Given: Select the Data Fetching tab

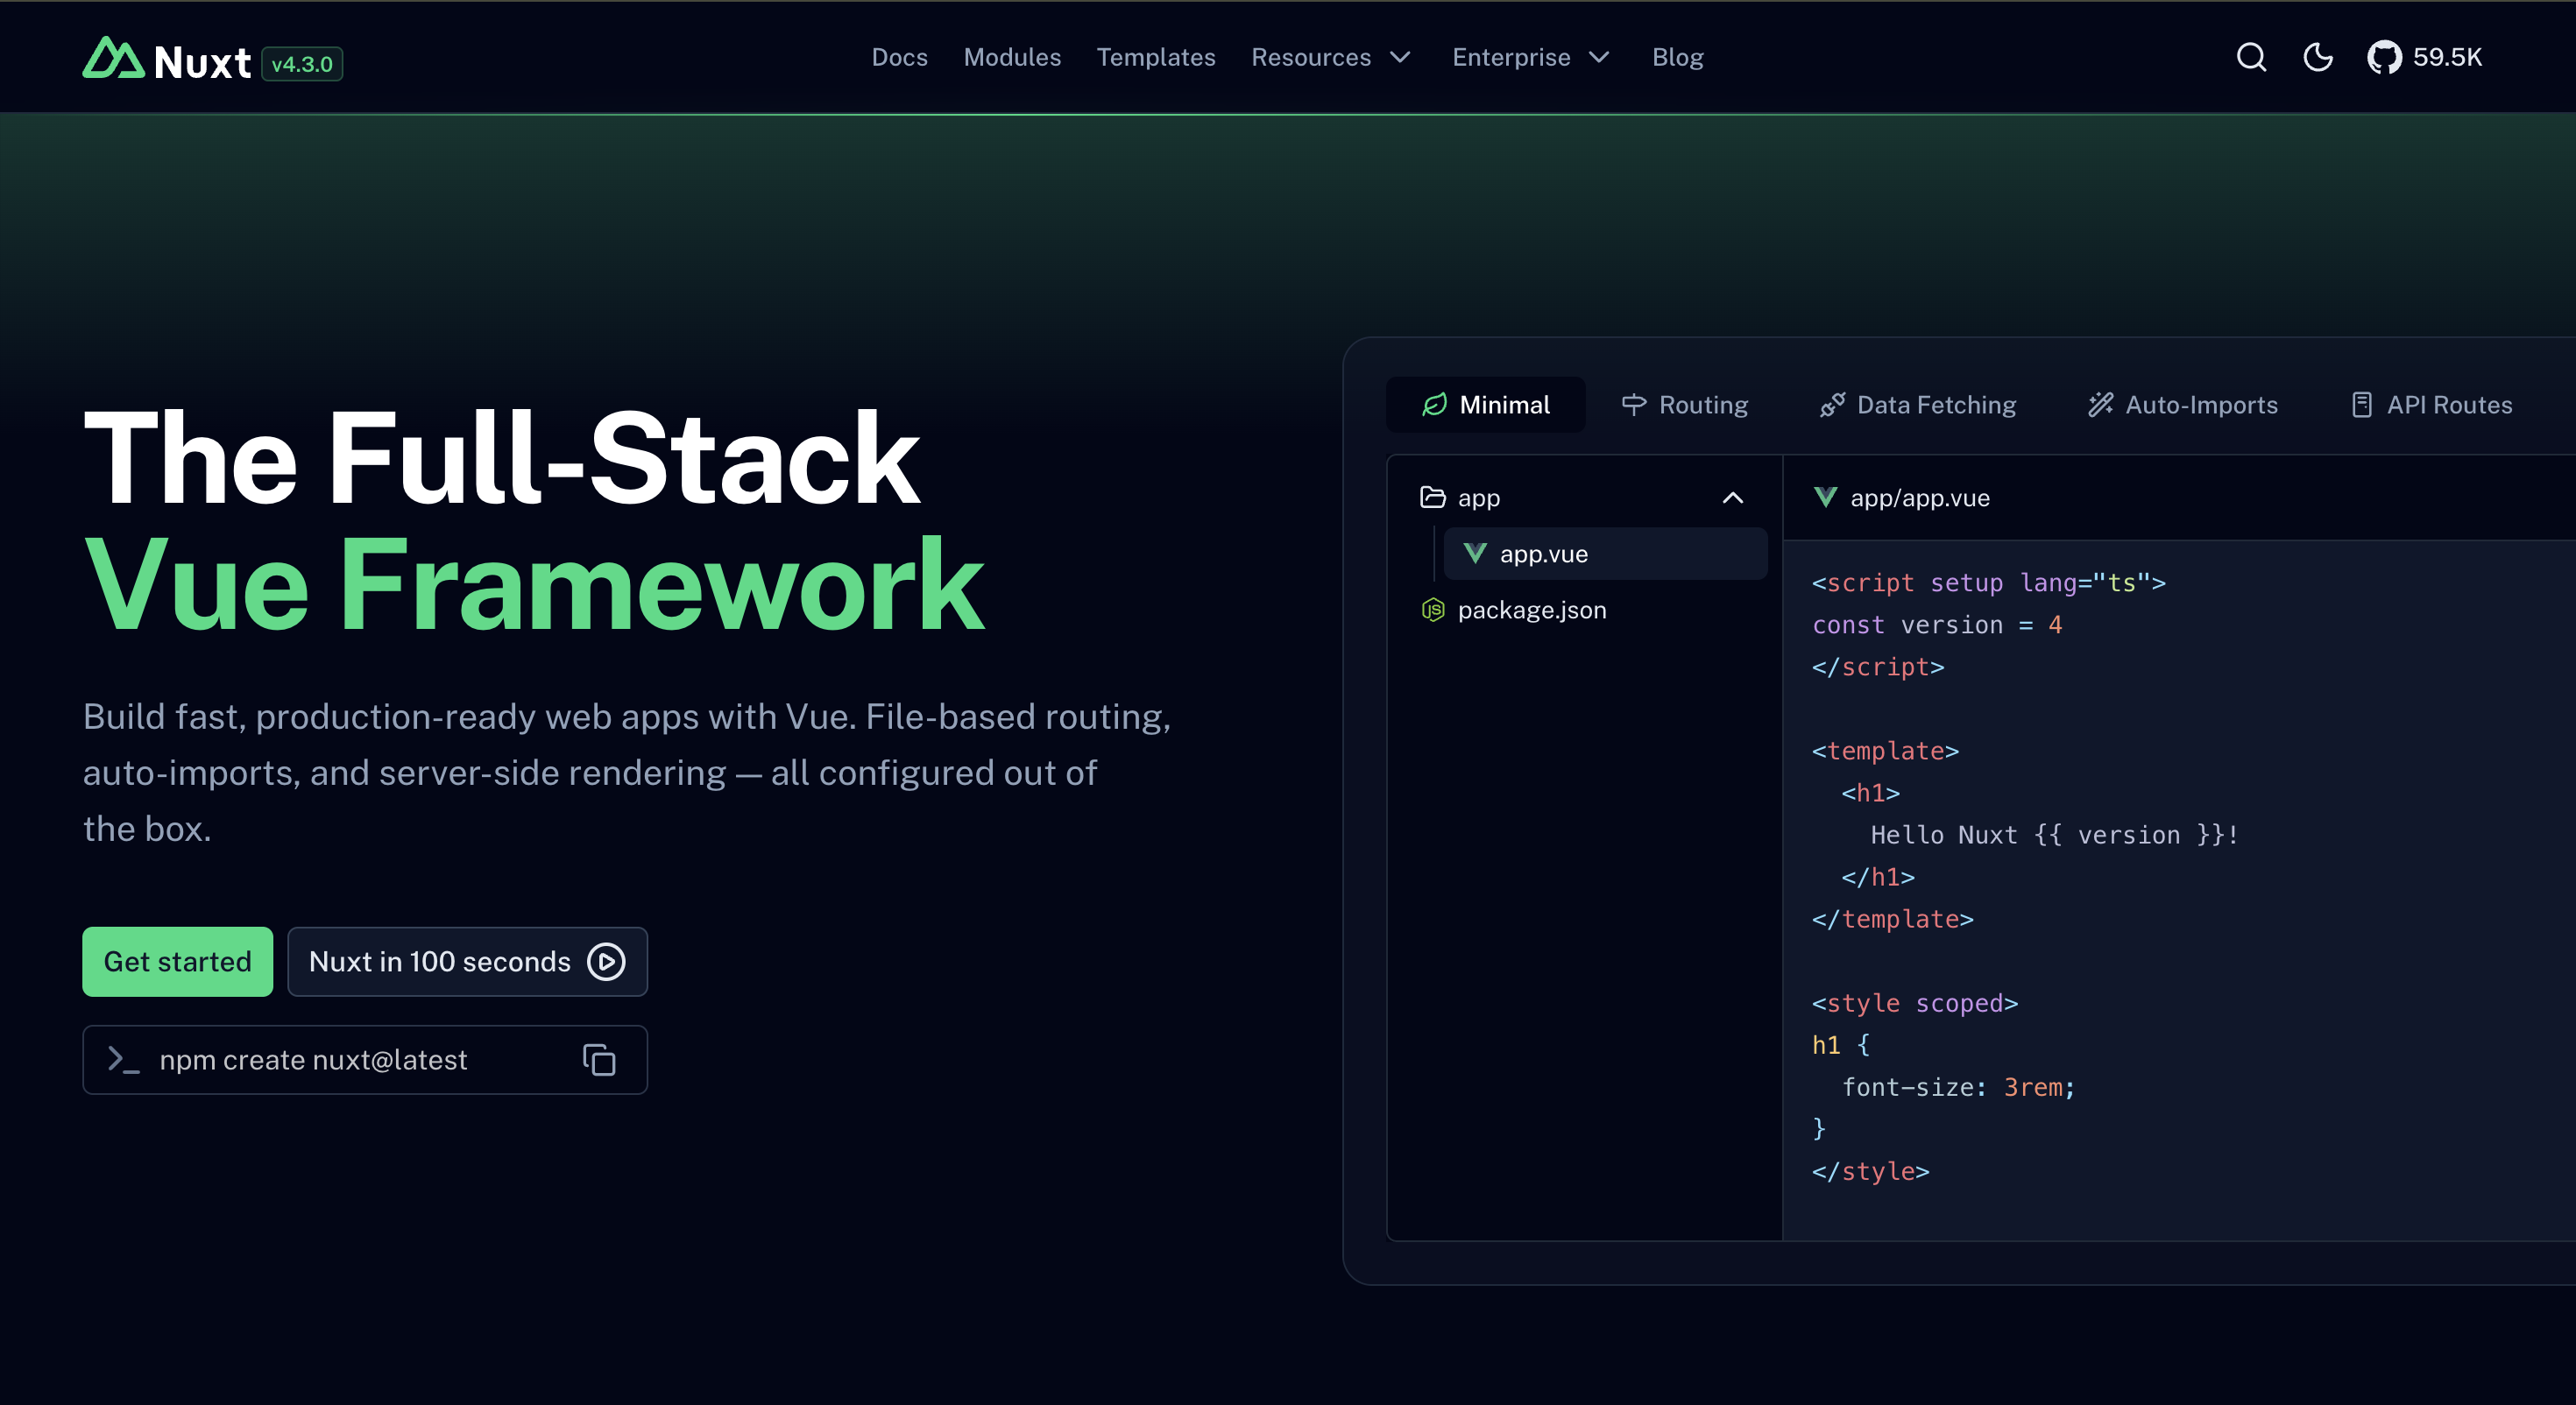Looking at the screenshot, I should pos(1918,405).
